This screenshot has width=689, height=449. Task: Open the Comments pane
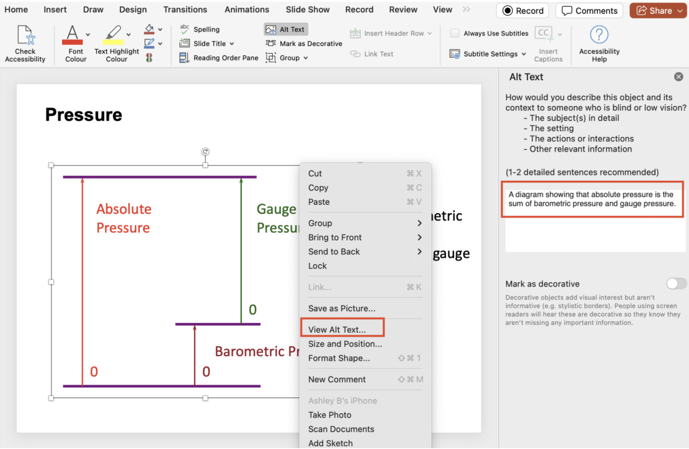[589, 11]
